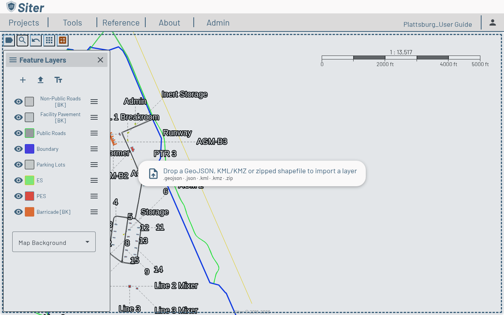
Task: Click the Siter shield logo
Action: click(11, 7)
